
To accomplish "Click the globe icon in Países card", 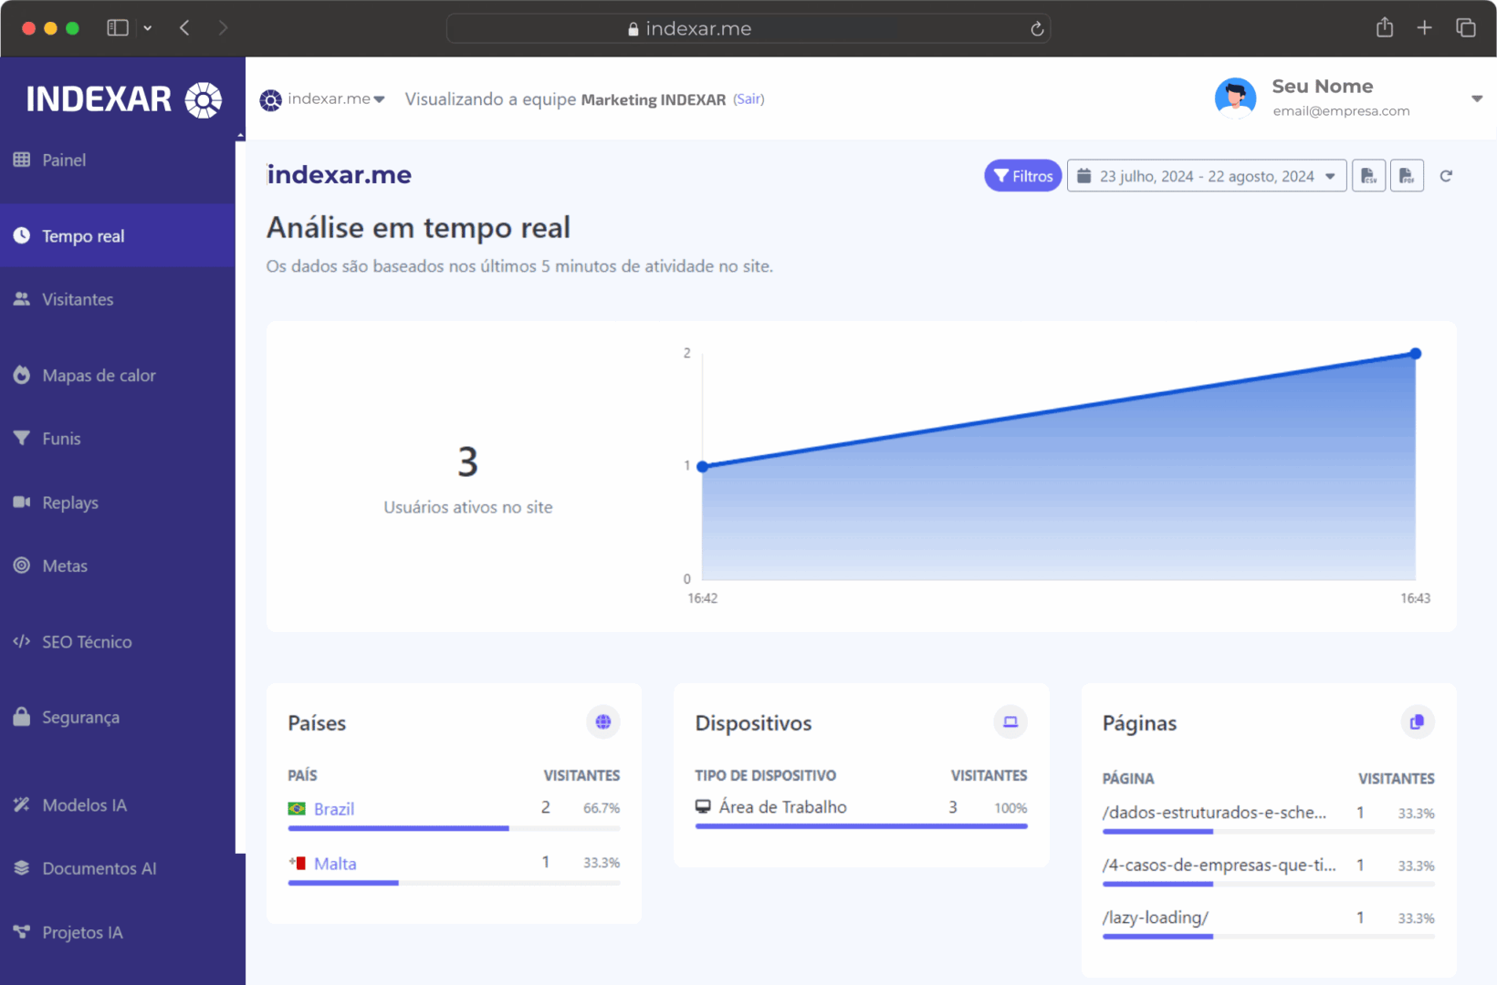I will coord(603,722).
